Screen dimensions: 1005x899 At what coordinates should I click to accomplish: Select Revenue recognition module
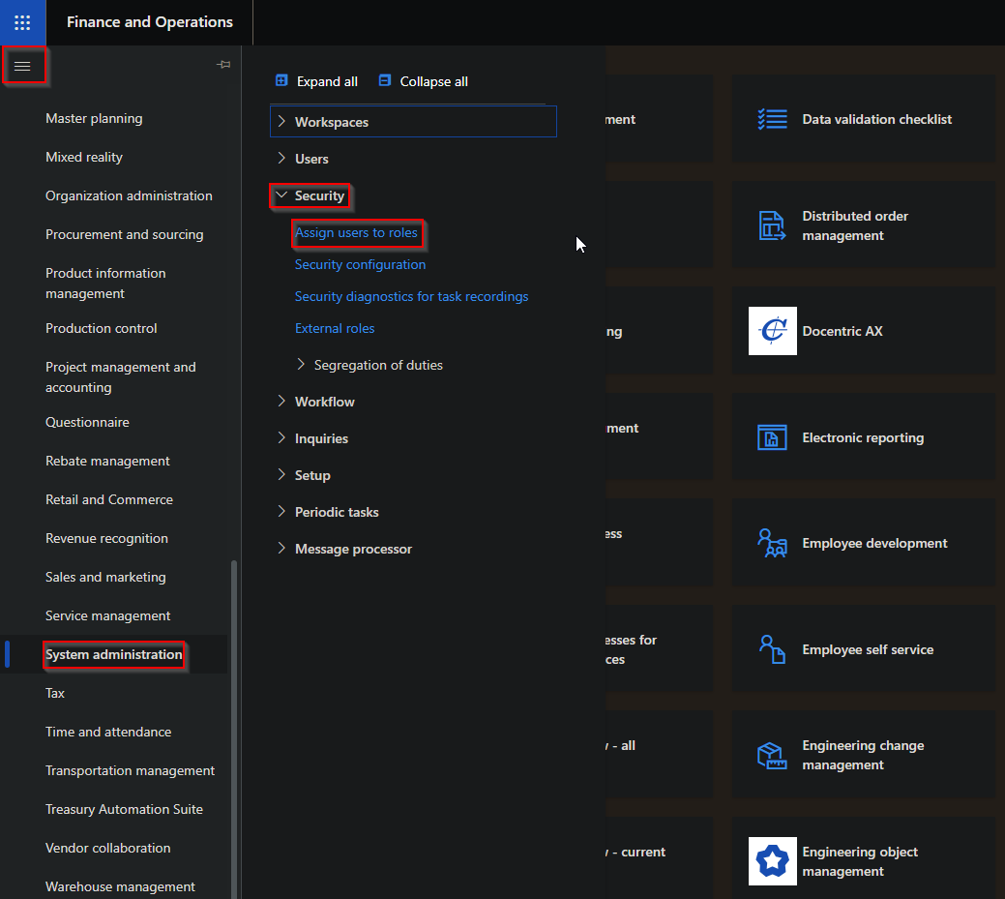[107, 539]
